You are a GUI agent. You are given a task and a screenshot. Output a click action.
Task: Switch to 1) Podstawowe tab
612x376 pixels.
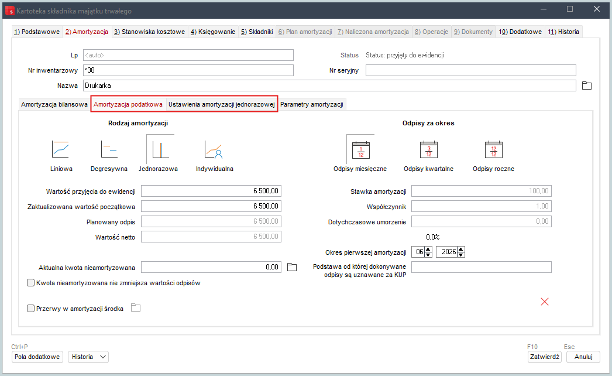pos(37,32)
